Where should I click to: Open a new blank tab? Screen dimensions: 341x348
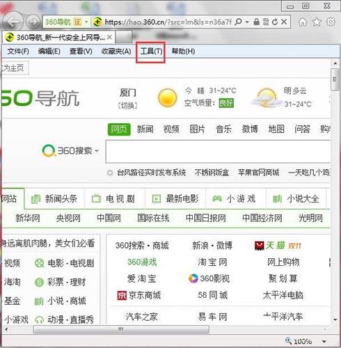pyautogui.click(x=123, y=37)
